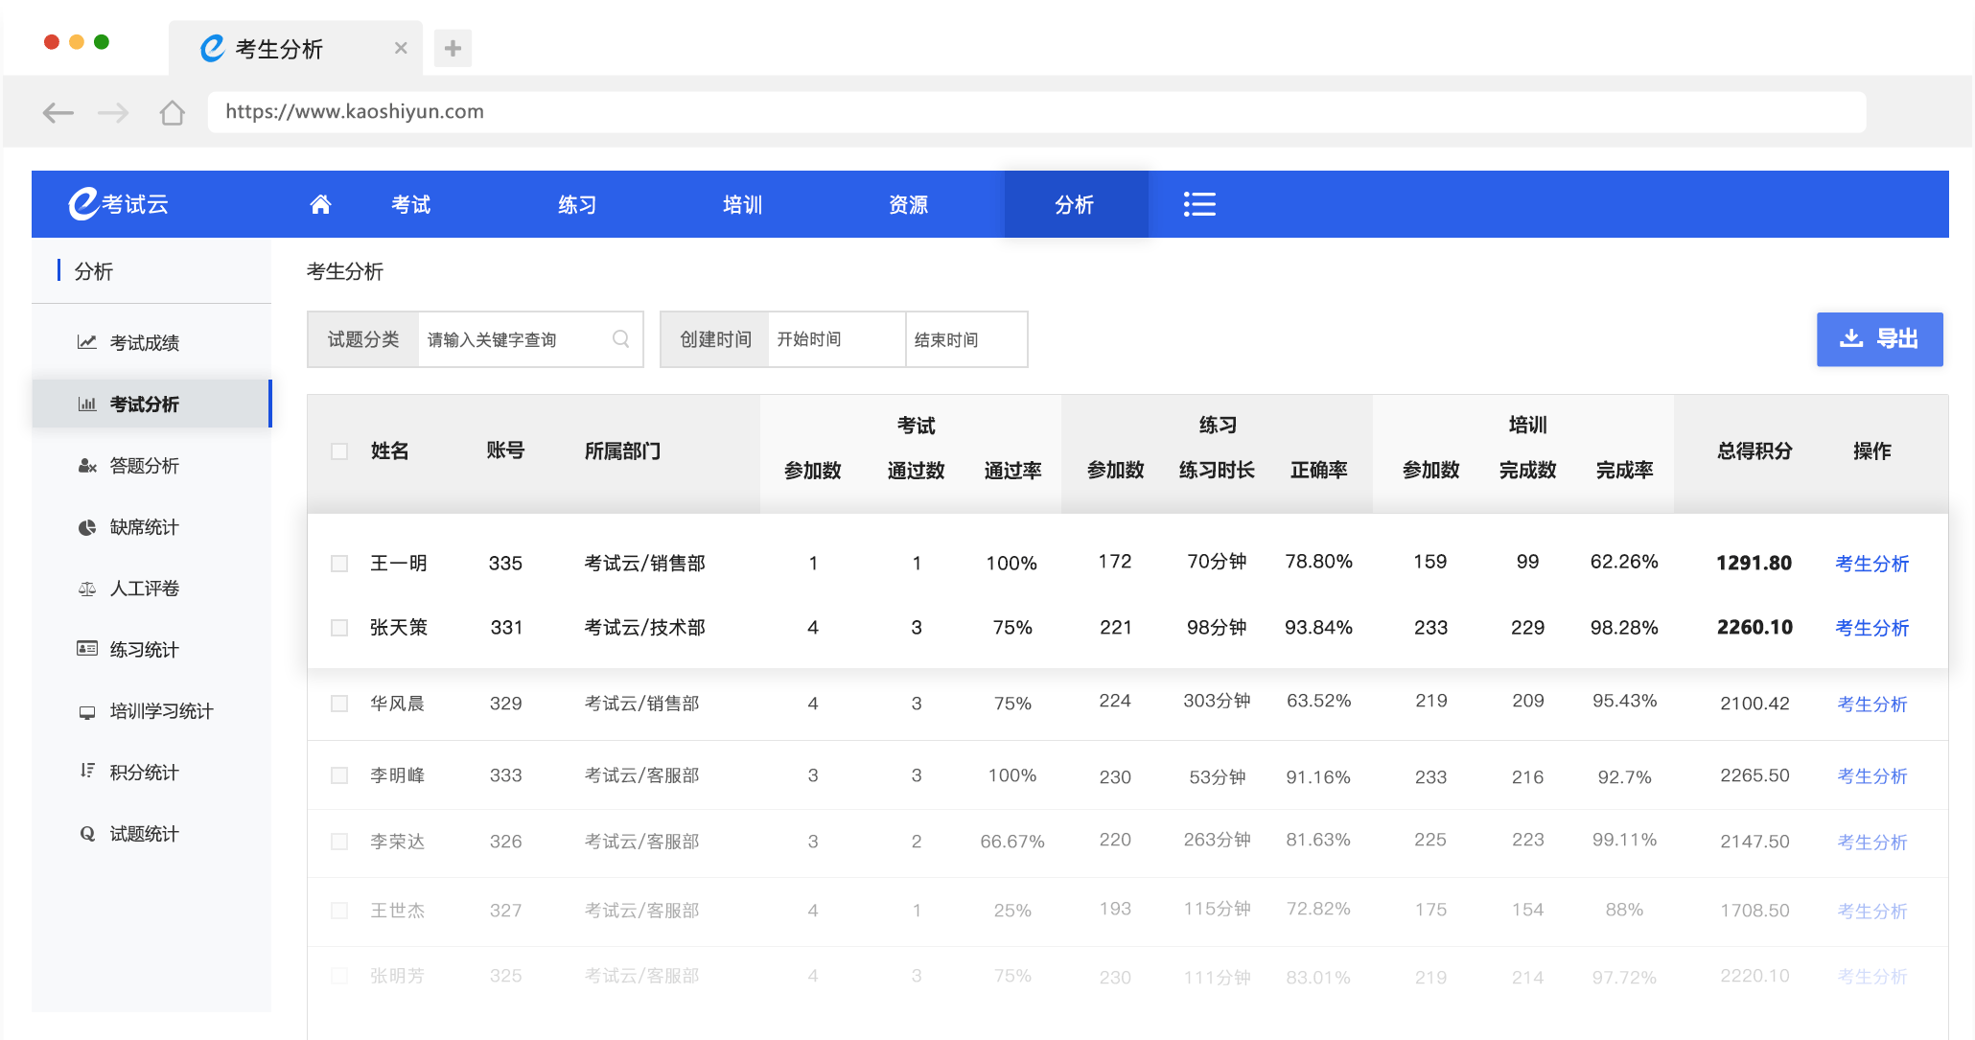Click the 考试成绩 chart icon in sidebar
The width and height of the screenshot is (1975, 1040).
[x=87, y=342]
